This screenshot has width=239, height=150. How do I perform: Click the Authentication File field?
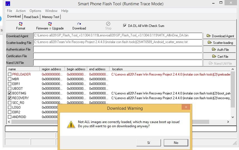tap(118, 49)
